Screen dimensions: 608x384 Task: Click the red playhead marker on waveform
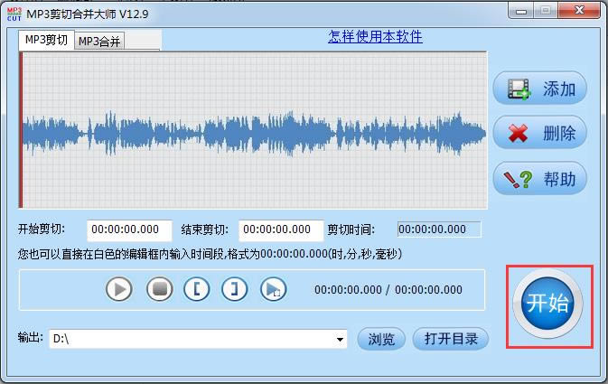click(21, 130)
